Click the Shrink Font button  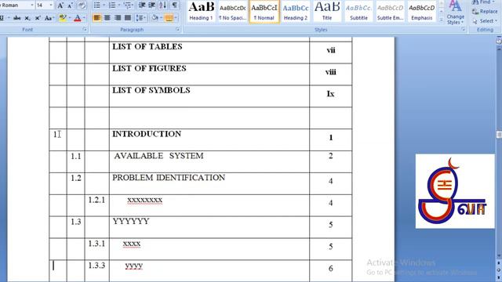click(x=70, y=5)
